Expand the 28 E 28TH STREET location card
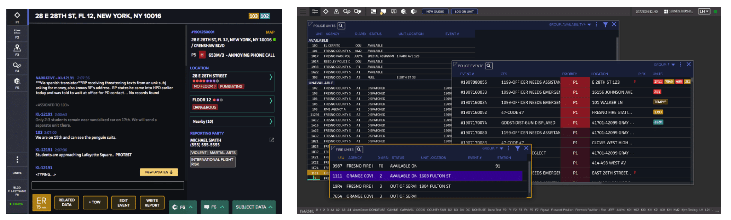The image size is (731, 220). pyautogui.click(x=271, y=77)
